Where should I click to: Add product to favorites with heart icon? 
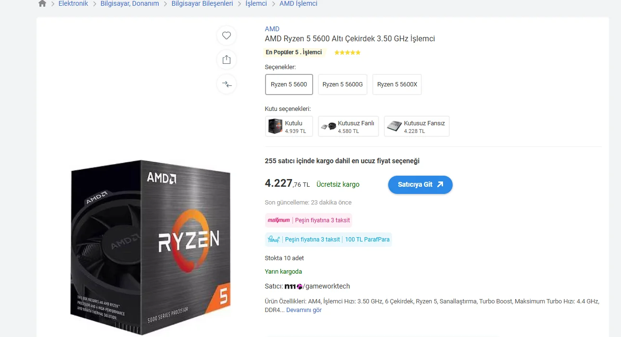[227, 36]
